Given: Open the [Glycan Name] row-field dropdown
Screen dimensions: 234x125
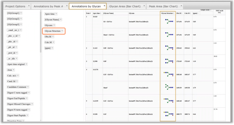Looking at the screenshot, I should 61,19.
